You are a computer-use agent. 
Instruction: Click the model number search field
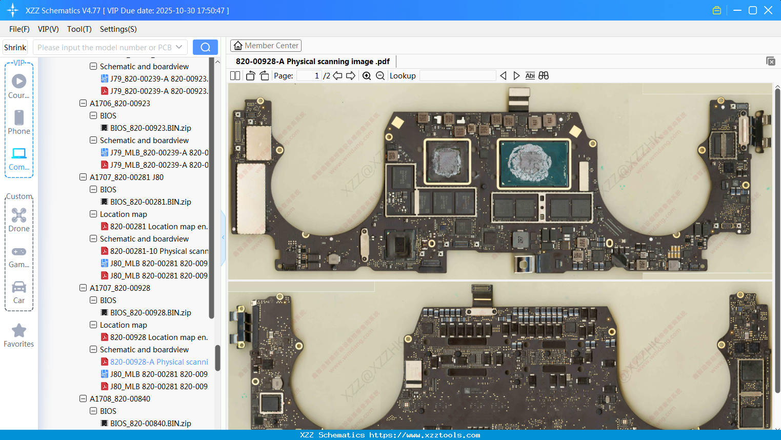point(104,47)
